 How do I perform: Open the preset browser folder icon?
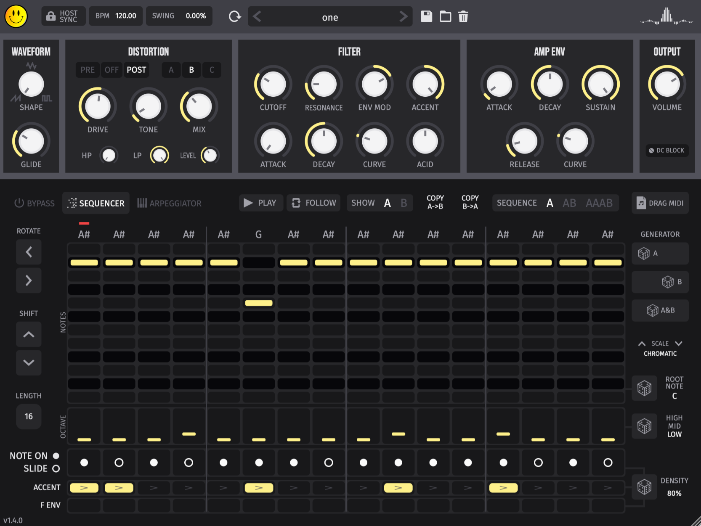pyautogui.click(x=445, y=16)
